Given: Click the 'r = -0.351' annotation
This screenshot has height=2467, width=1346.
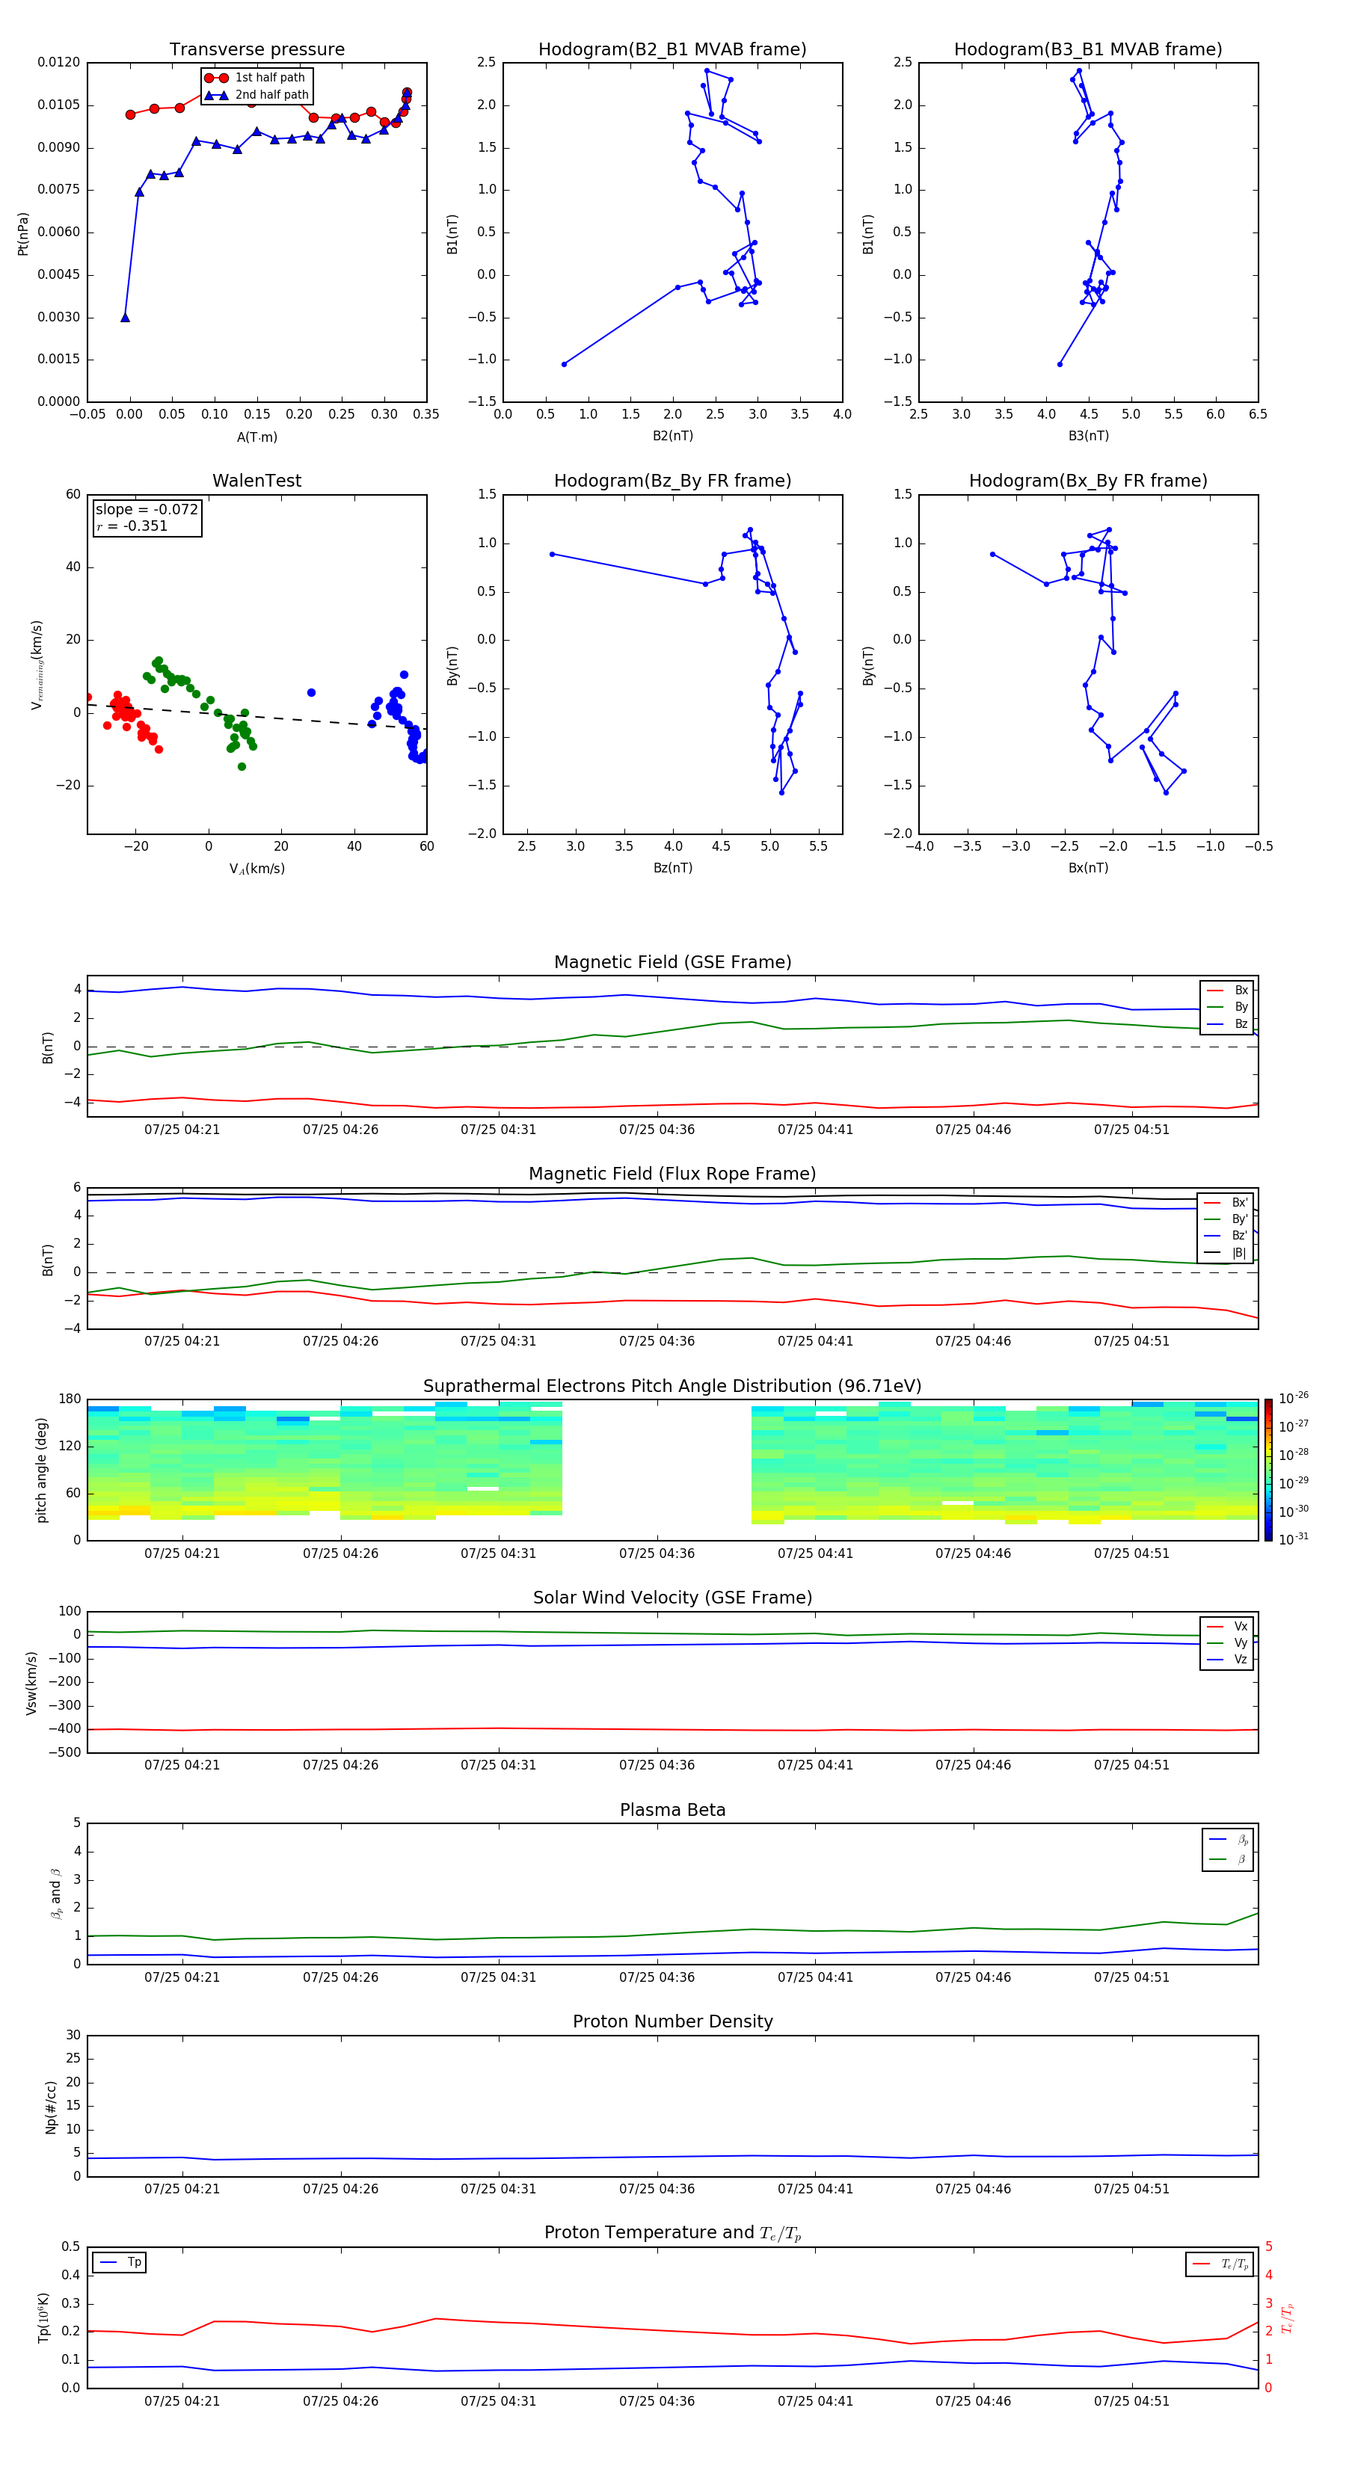Looking at the screenshot, I should click(x=132, y=526).
